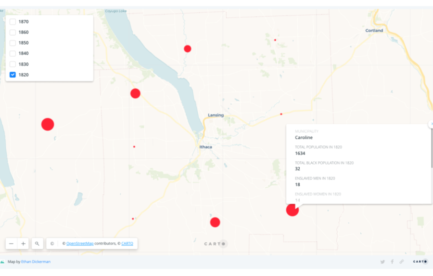Select the 1830 layer checkbox

click(13, 64)
